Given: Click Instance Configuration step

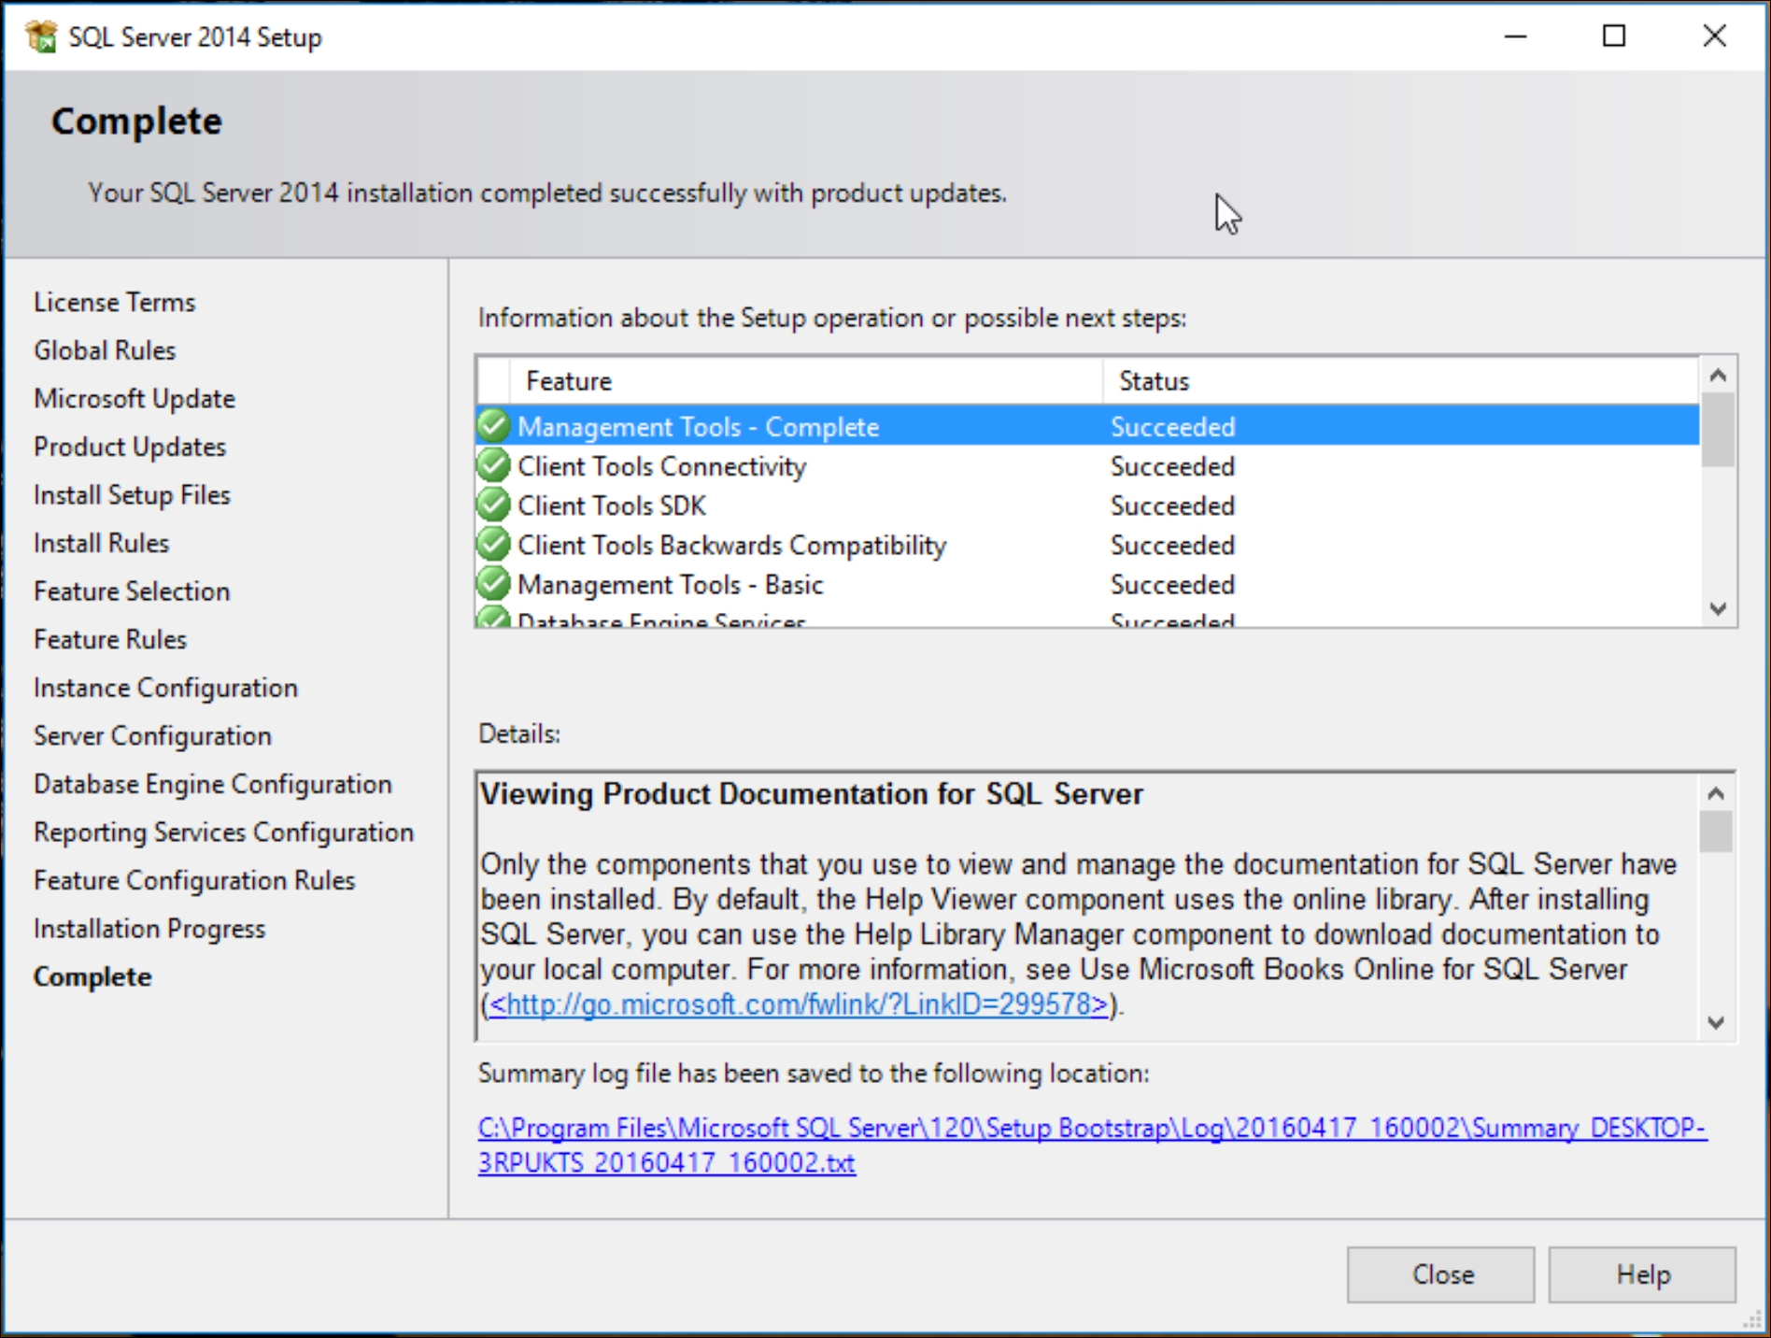Looking at the screenshot, I should (x=166, y=688).
